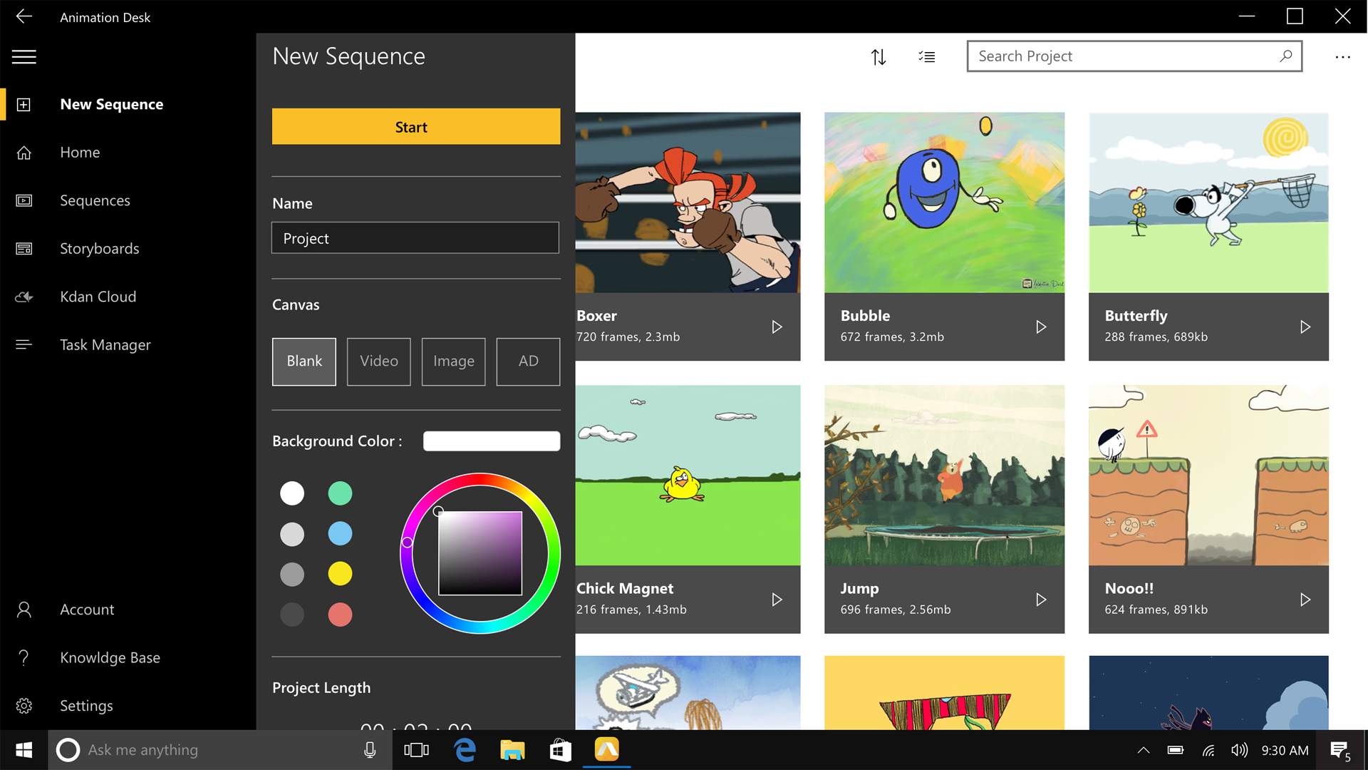The height and width of the screenshot is (770, 1368).
Task: Click the Storyboards sidebar icon
Action: click(x=24, y=249)
